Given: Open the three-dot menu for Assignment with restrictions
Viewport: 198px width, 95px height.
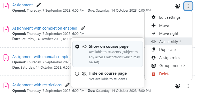Looking at the screenshot, I should [x=188, y=86].
